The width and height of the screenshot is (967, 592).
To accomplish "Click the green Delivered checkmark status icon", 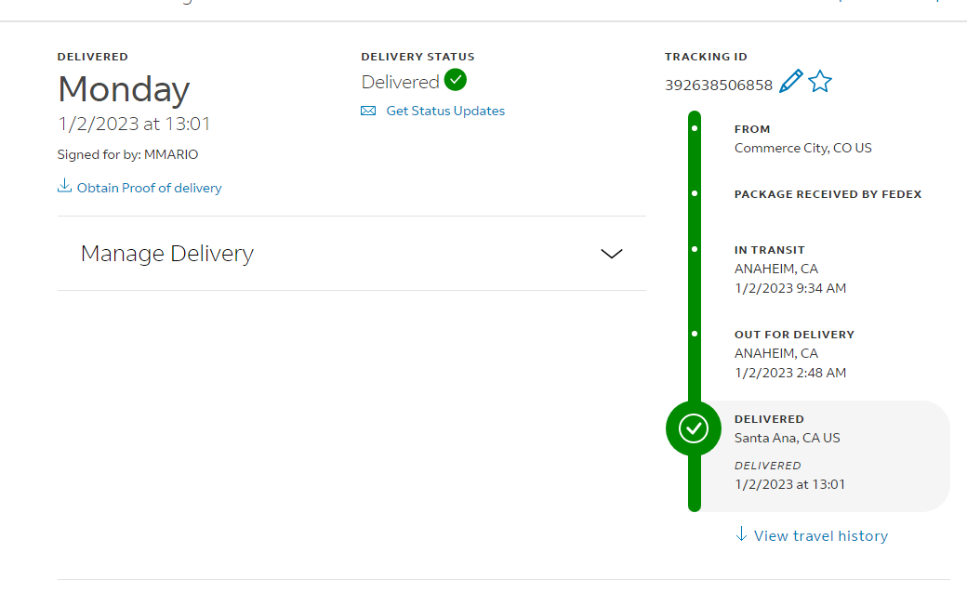I will [x=455, y=80].
